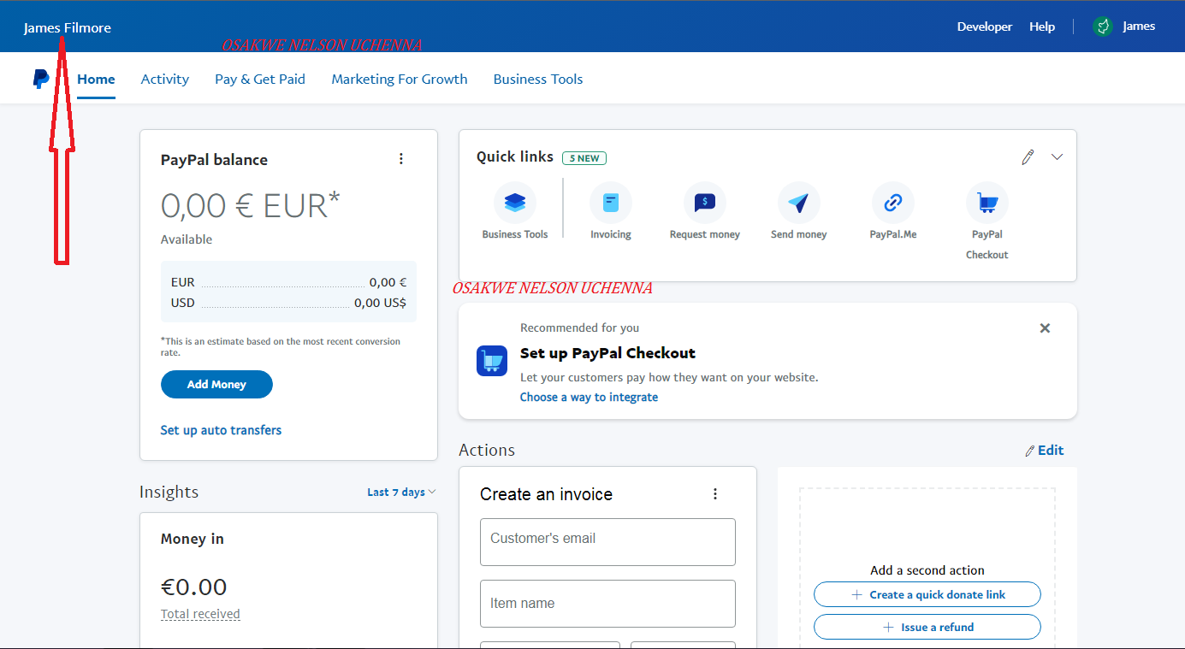
Task: Open the Marketing For Growth menu
Action: [x=400, y=79]
